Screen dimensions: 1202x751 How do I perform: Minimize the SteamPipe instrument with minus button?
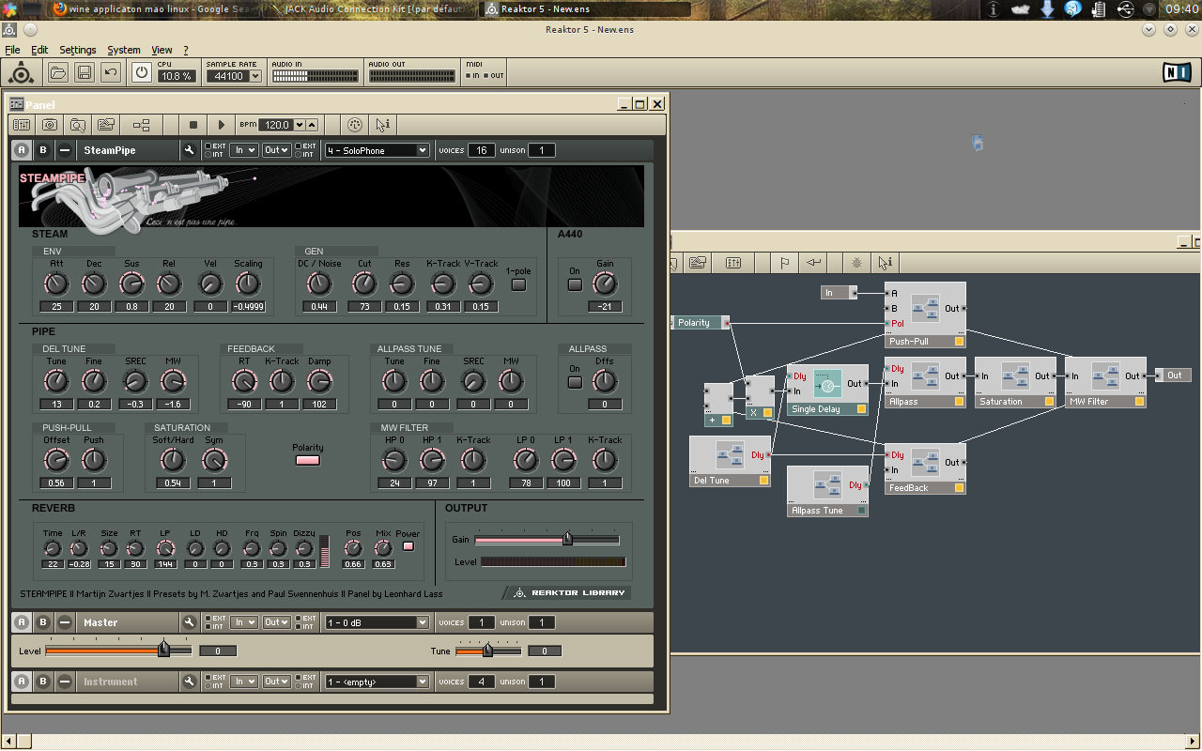tap(64, 150)
